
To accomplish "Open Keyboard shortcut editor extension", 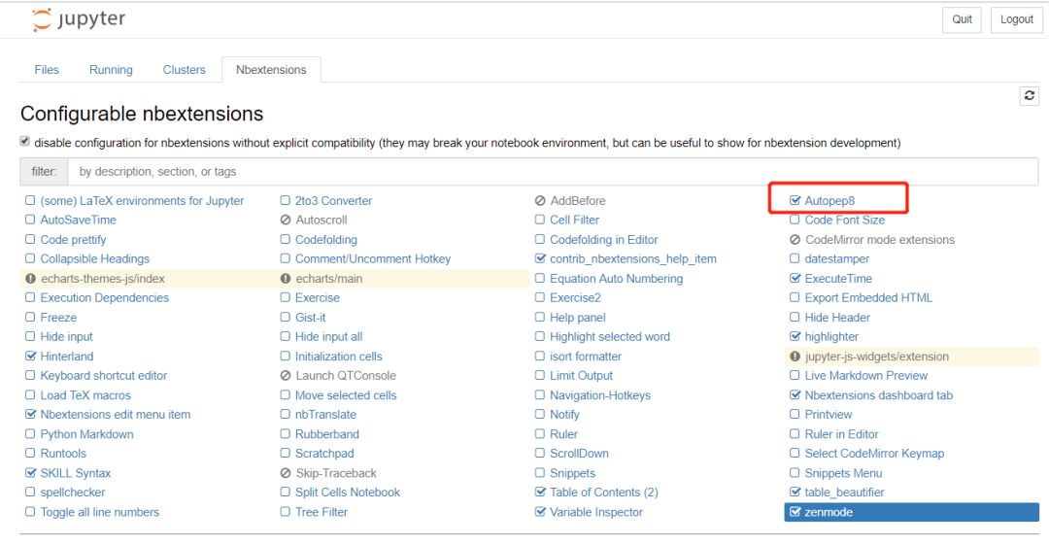I will click(x=104, y=375).
